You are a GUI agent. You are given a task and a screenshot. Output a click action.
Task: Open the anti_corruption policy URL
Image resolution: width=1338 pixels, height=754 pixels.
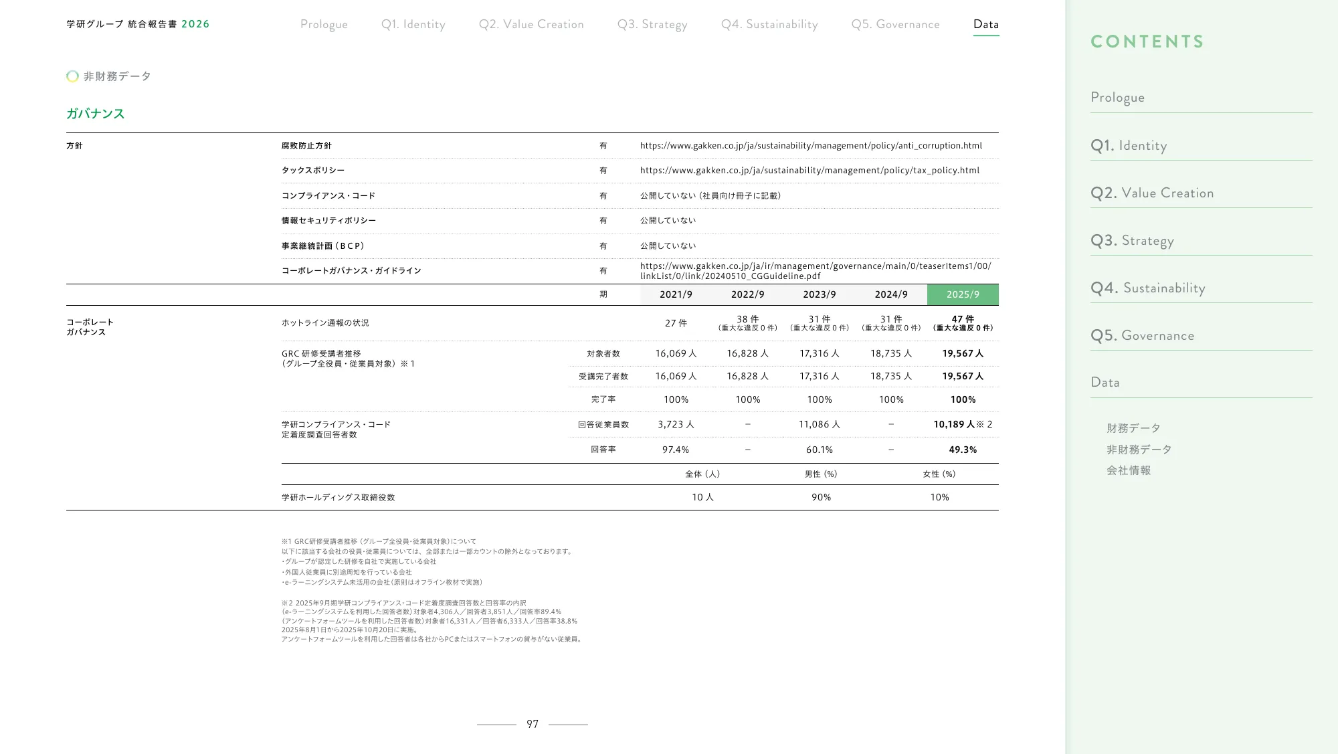click(x=811, y=146)
